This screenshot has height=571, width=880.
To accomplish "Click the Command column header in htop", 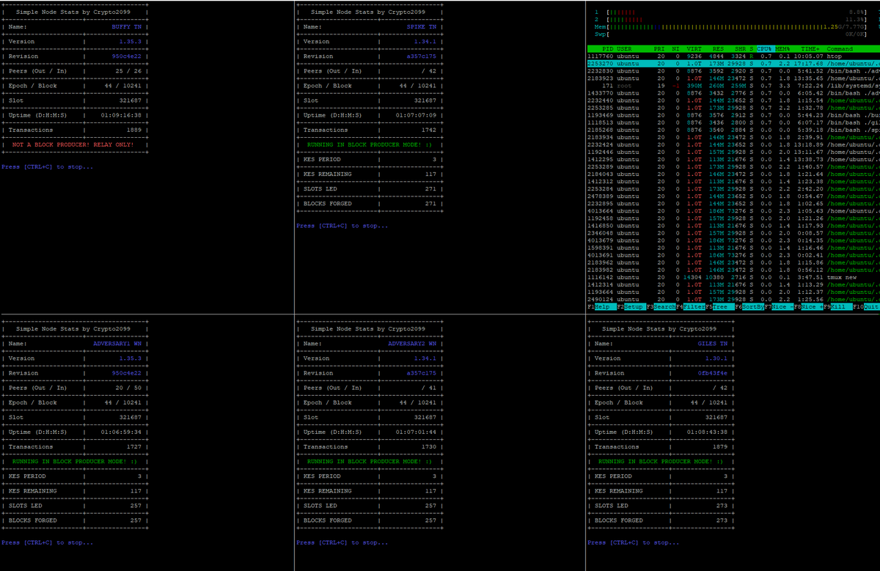I will pyautogui.click(x=840, y=49).
